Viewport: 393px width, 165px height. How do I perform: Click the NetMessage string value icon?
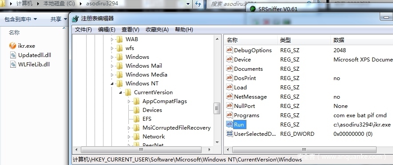(230, 96)
